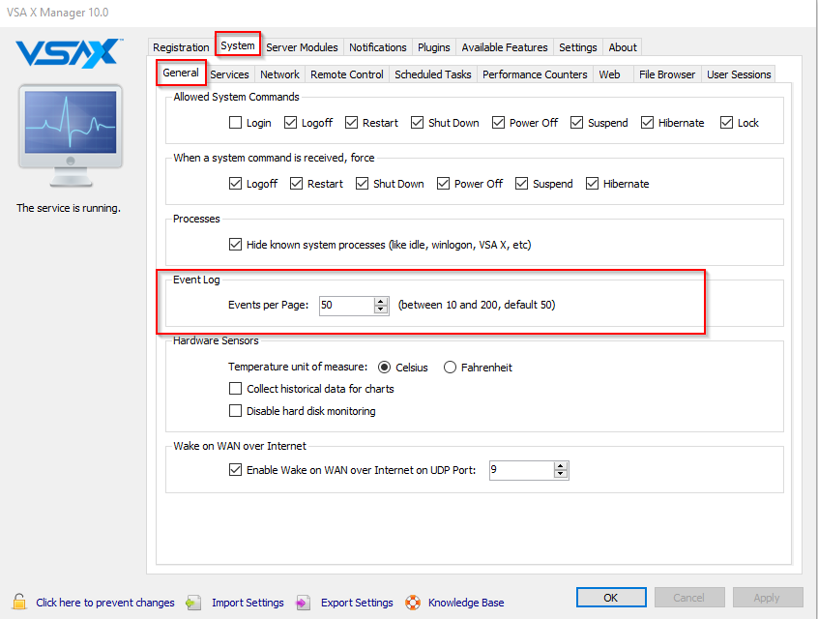Toggle force Logoff checkbox

(235, 184)
